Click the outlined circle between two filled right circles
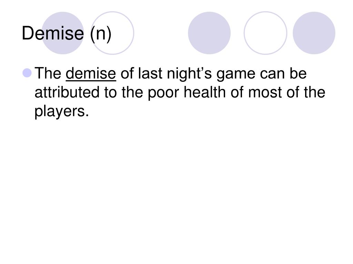 pyautogui.click(x=265, y=33)
